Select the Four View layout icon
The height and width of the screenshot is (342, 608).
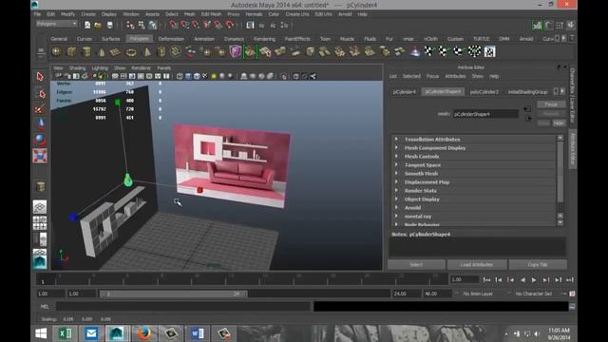[40, 223]
